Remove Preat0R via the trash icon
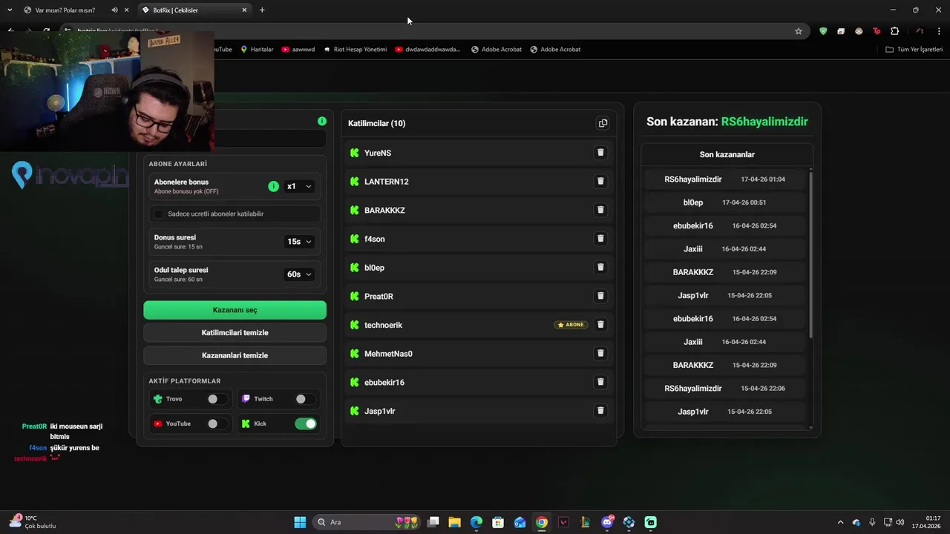950x534 pixels. 600,296
